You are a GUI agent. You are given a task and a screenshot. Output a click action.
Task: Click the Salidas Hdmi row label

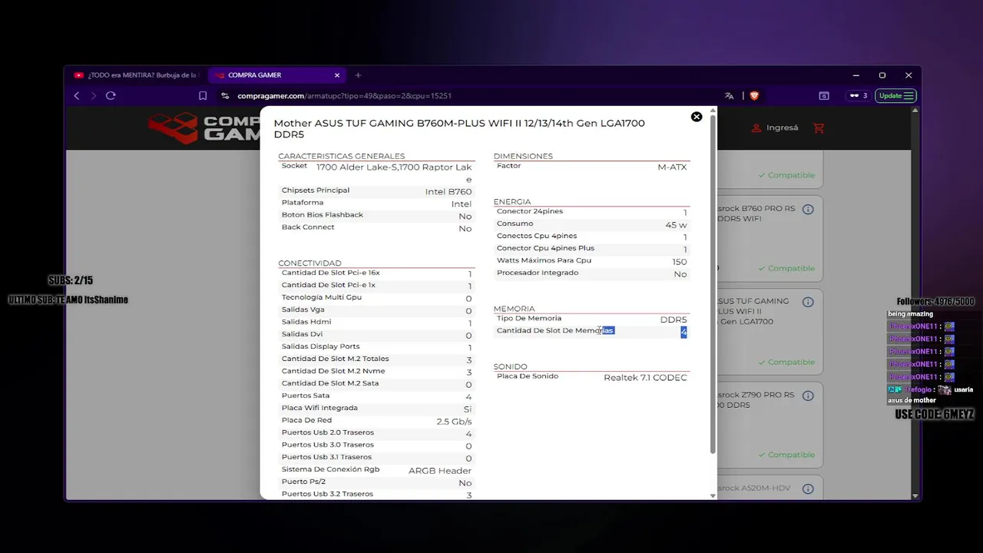[x=306, y=322]
